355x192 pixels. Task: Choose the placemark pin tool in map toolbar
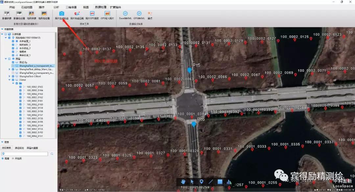coord(201,182)
